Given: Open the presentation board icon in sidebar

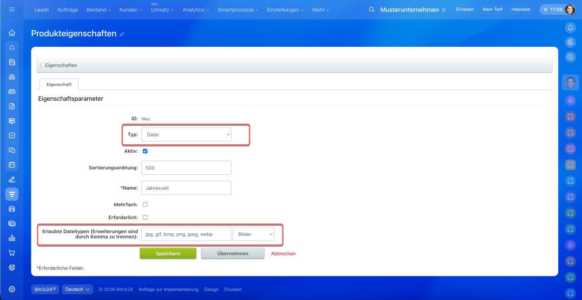Looking at the screenshot, I should pos(12,121).
